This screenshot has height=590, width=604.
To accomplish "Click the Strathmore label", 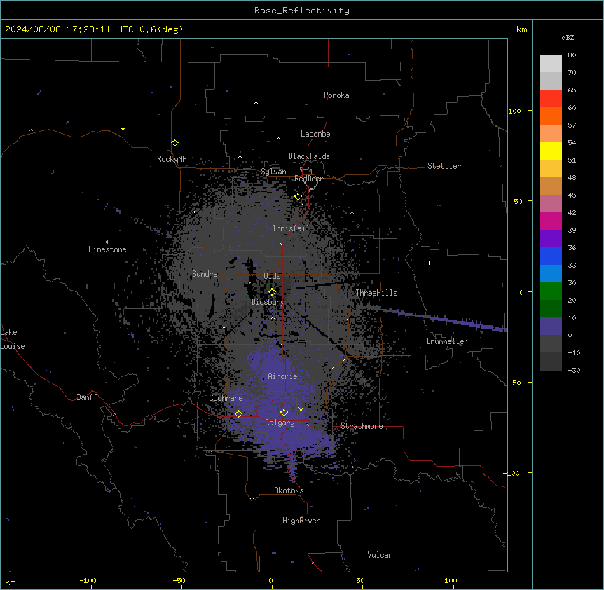I will (362, 426).
